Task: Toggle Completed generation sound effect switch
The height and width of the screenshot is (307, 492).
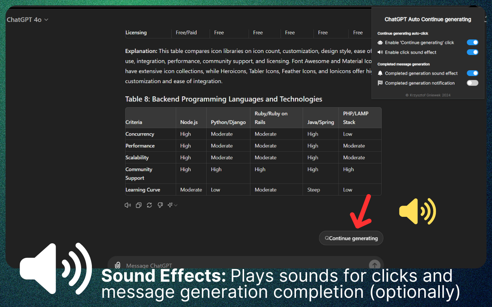Action: tap(472, 73)
